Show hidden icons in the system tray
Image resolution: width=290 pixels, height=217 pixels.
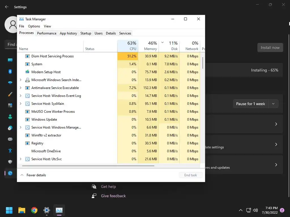[241, 210]
